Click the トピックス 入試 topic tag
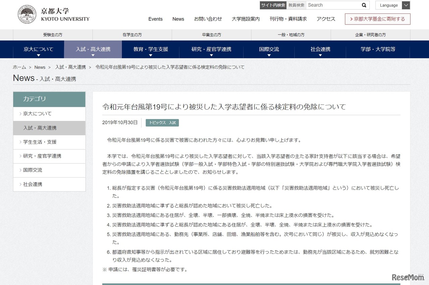Image resolution: width=429 pixels, height=285 pixels. point(162,123)
